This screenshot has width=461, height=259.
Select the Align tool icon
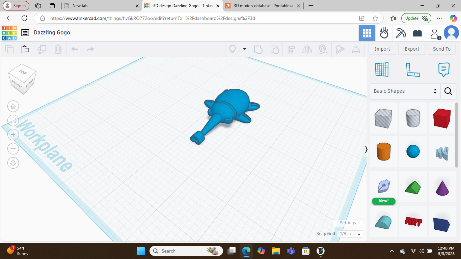click(291, 49)
